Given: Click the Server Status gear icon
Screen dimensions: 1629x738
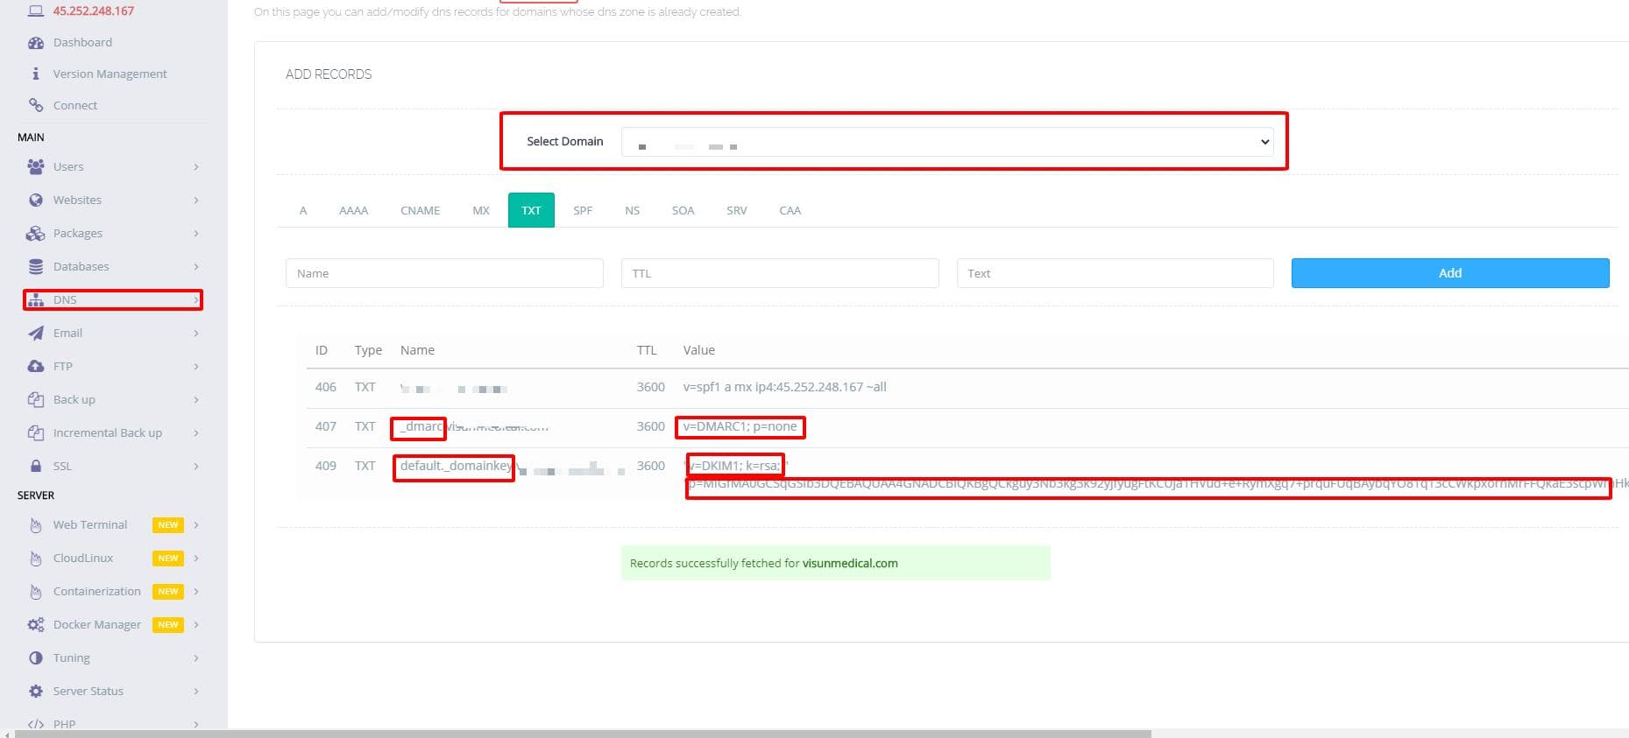Looking at the screenshot, I should pyautogui.click(x=36, y=691).
